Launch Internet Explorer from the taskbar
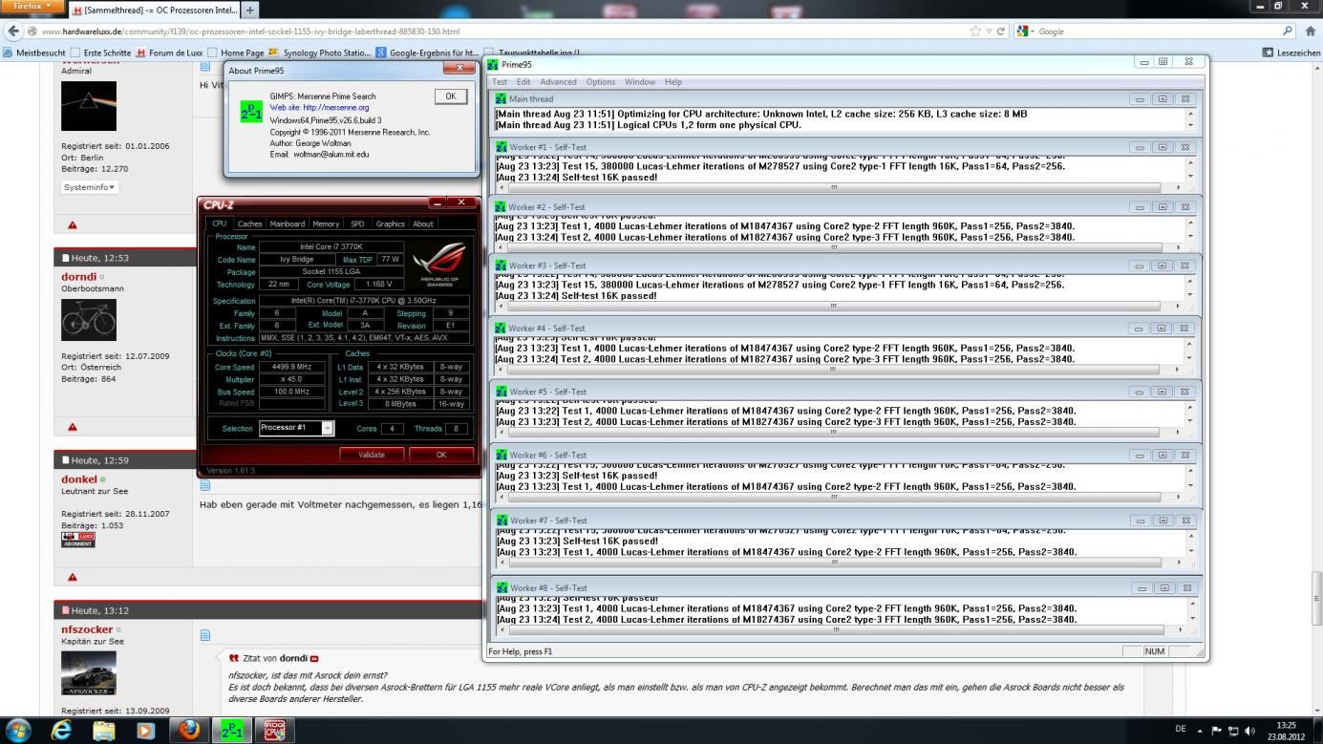Screen dimensions: 1323x744 (x=61, y=730)
